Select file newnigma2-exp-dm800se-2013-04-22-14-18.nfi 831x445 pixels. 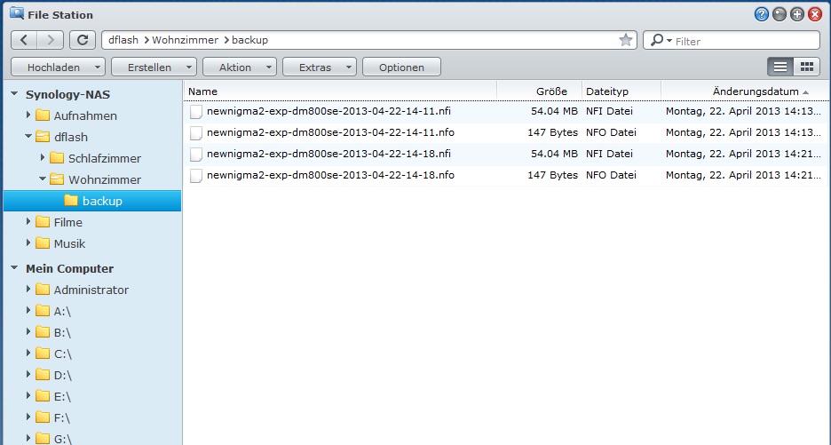pyautogui.click(x=328, y=154)
